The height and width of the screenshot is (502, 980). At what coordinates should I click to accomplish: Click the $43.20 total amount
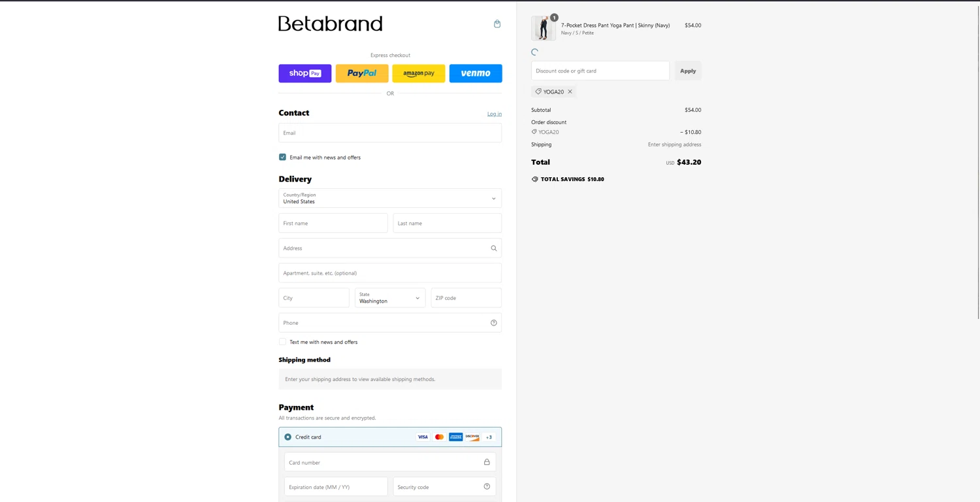tap(689, 162)
